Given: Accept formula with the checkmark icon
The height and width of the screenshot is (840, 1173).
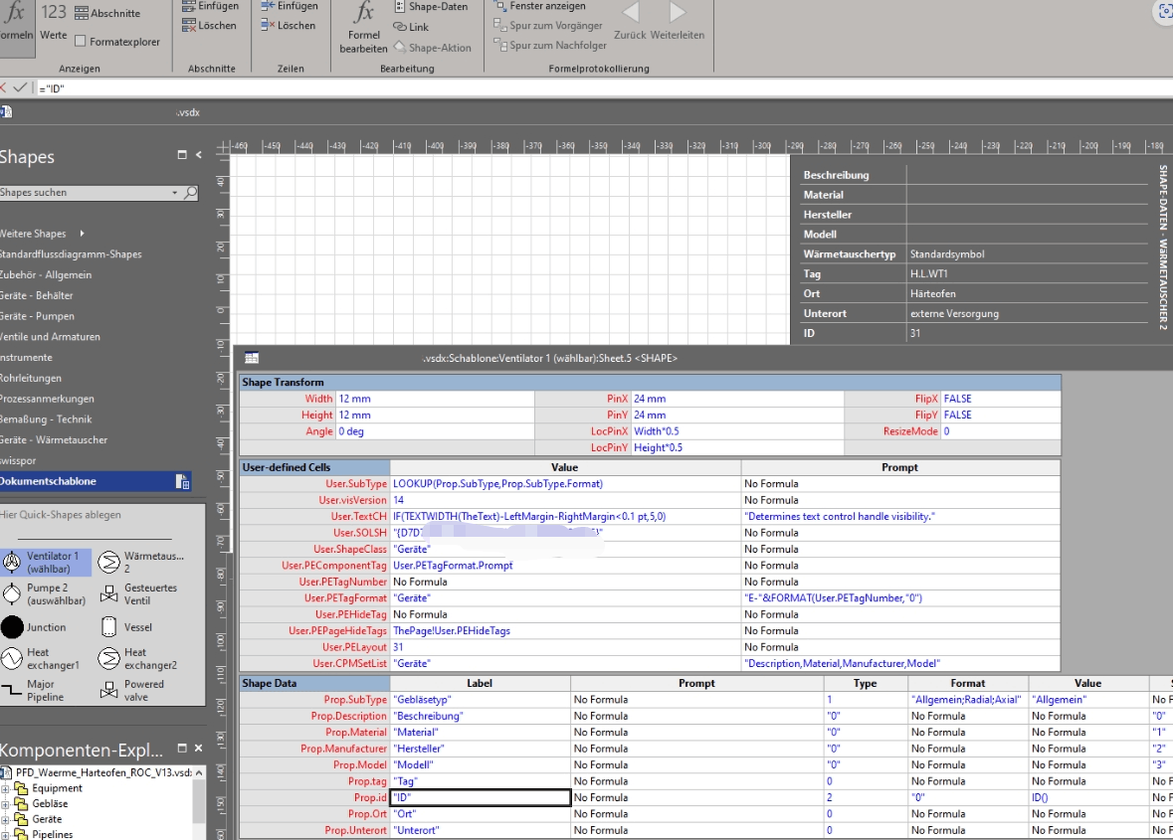Looking at the screenshot, I should [20, 87].
